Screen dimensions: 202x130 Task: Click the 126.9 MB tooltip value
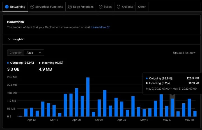click(x=193, y=78)
